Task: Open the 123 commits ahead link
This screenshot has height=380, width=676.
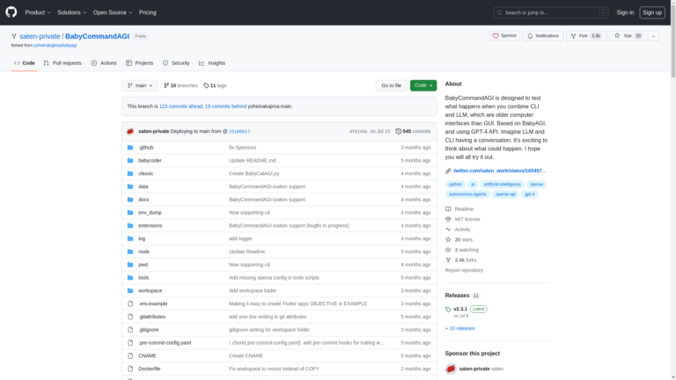Action: [180, 106]
